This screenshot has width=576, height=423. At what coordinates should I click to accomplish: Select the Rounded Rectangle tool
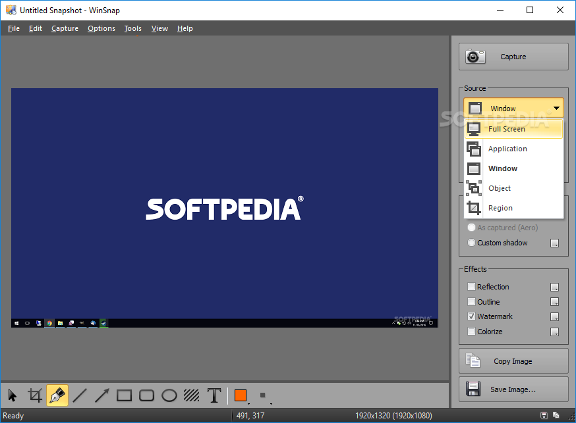click(146, 395)
